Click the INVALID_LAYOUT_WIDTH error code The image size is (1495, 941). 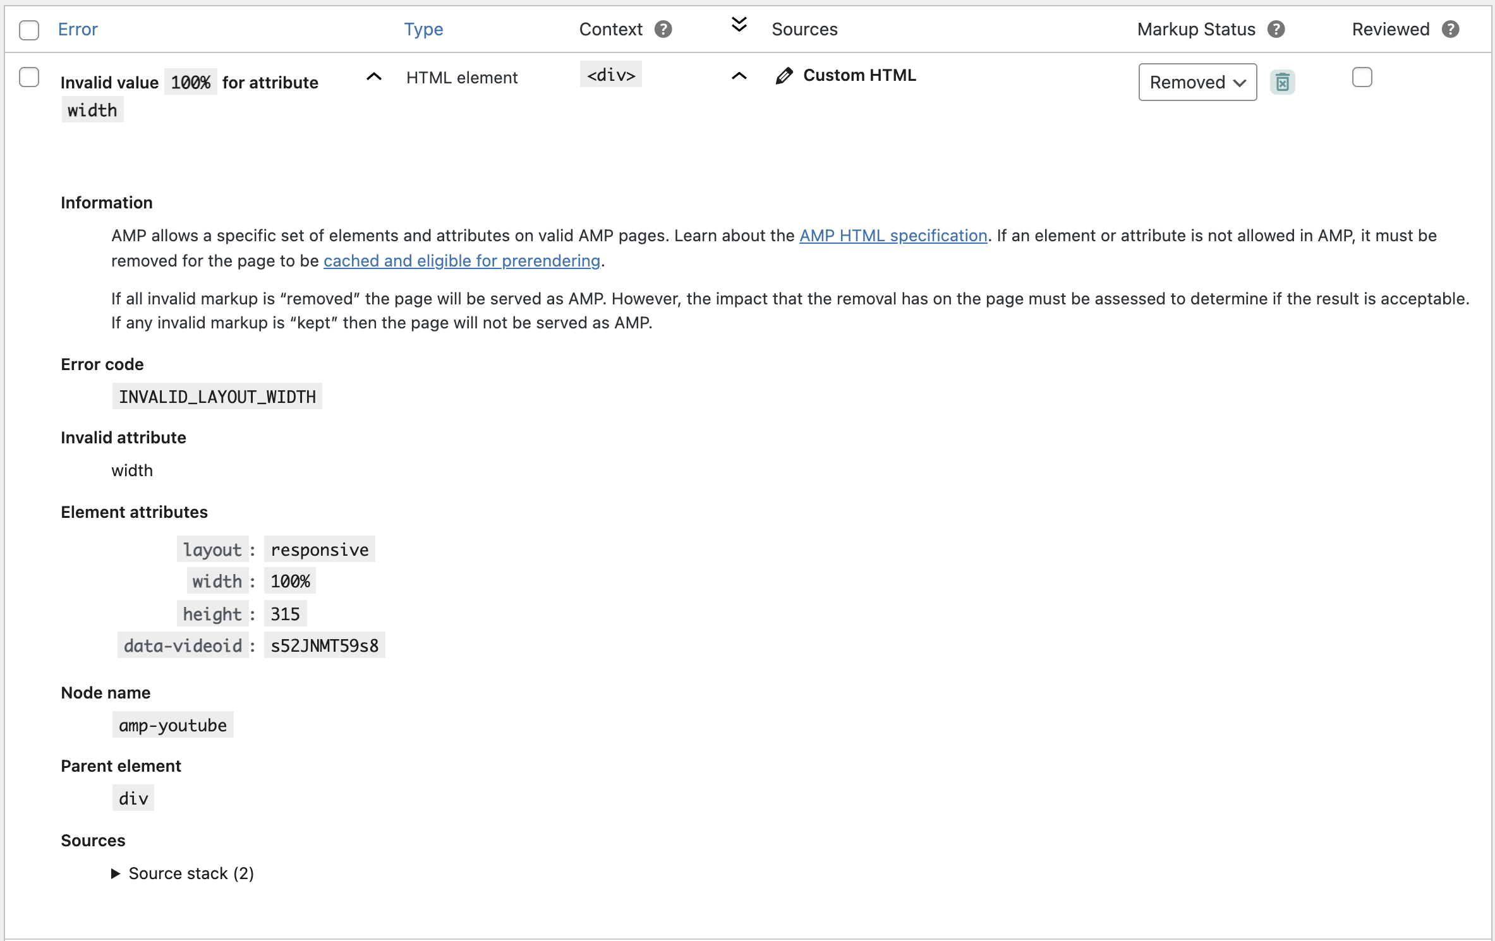click(x=217, y=397)
